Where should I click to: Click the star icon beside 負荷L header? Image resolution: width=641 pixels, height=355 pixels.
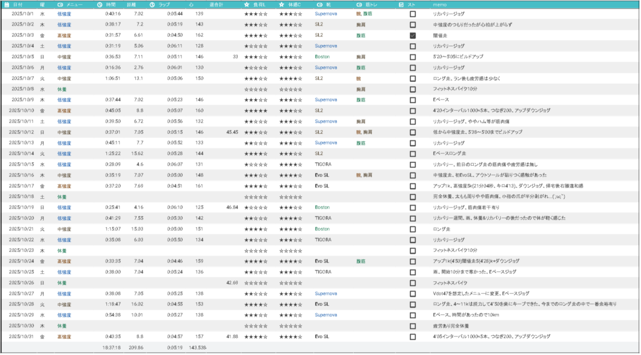[x=247, y=4]
